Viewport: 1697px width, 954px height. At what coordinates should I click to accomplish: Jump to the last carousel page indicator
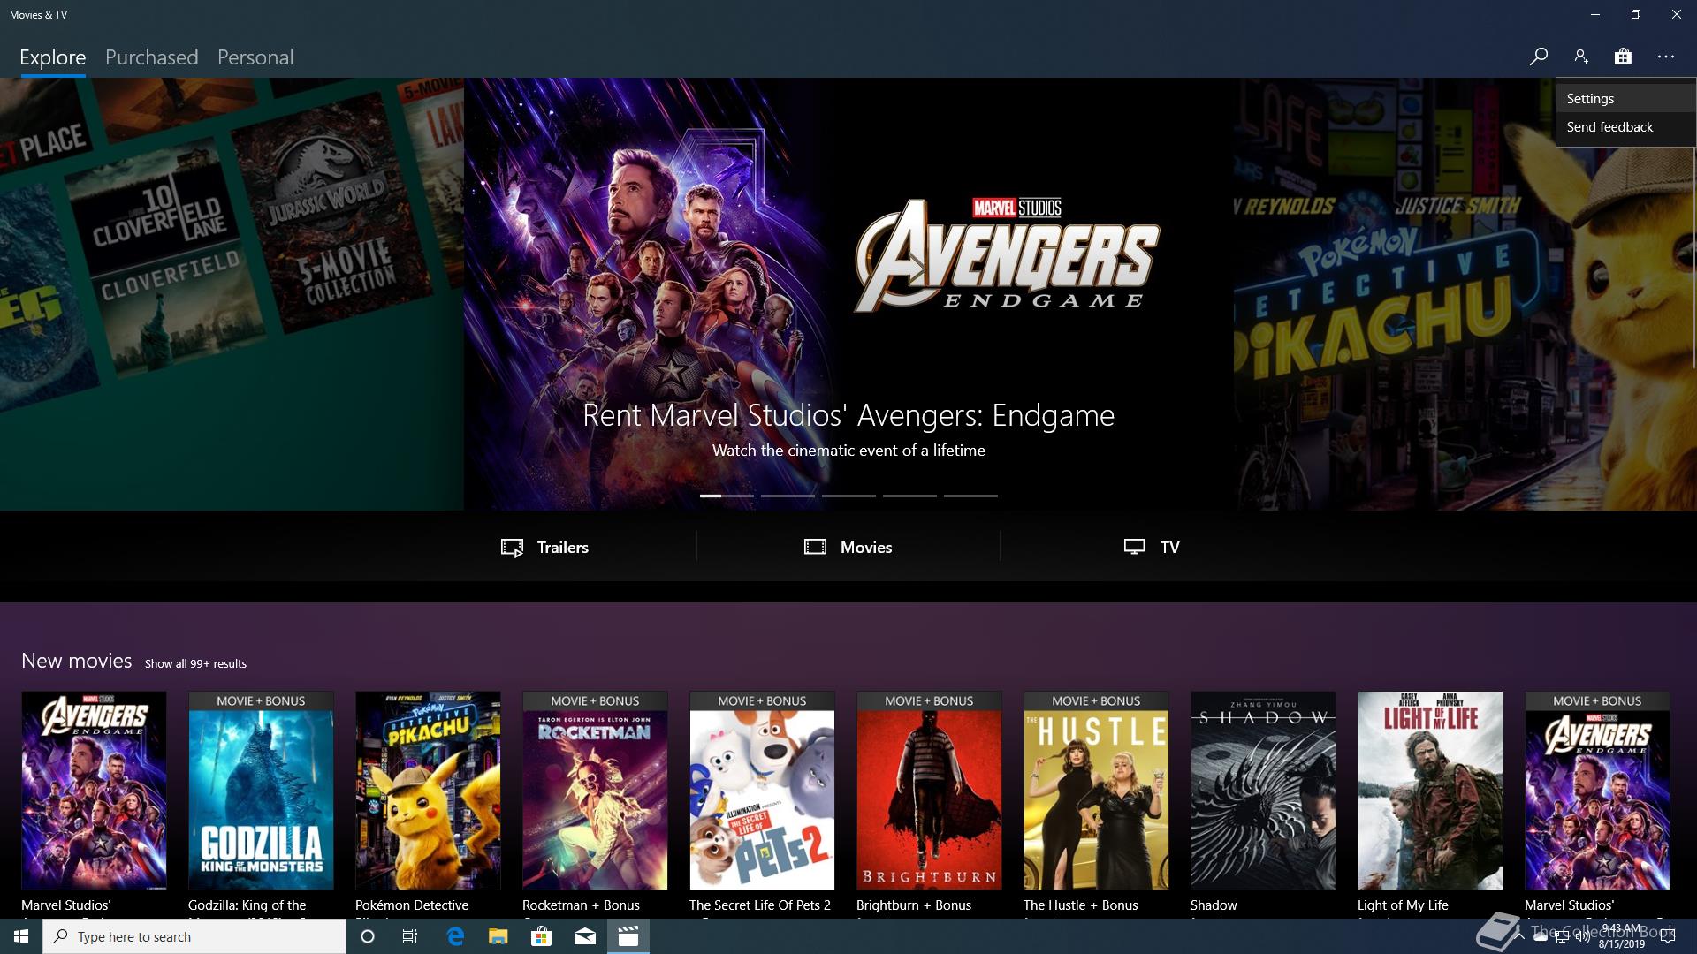coord(970,496)
